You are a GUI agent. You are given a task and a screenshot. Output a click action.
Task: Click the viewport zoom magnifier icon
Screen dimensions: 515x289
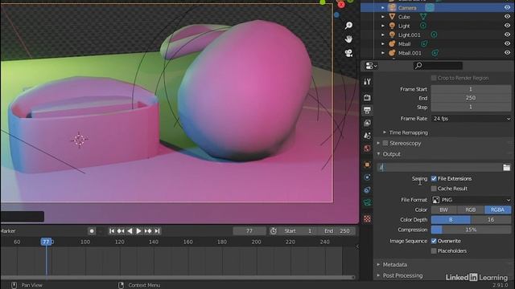348,26
